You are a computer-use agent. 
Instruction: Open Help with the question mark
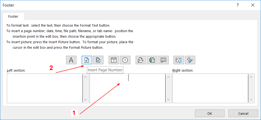tap(238, 5)
